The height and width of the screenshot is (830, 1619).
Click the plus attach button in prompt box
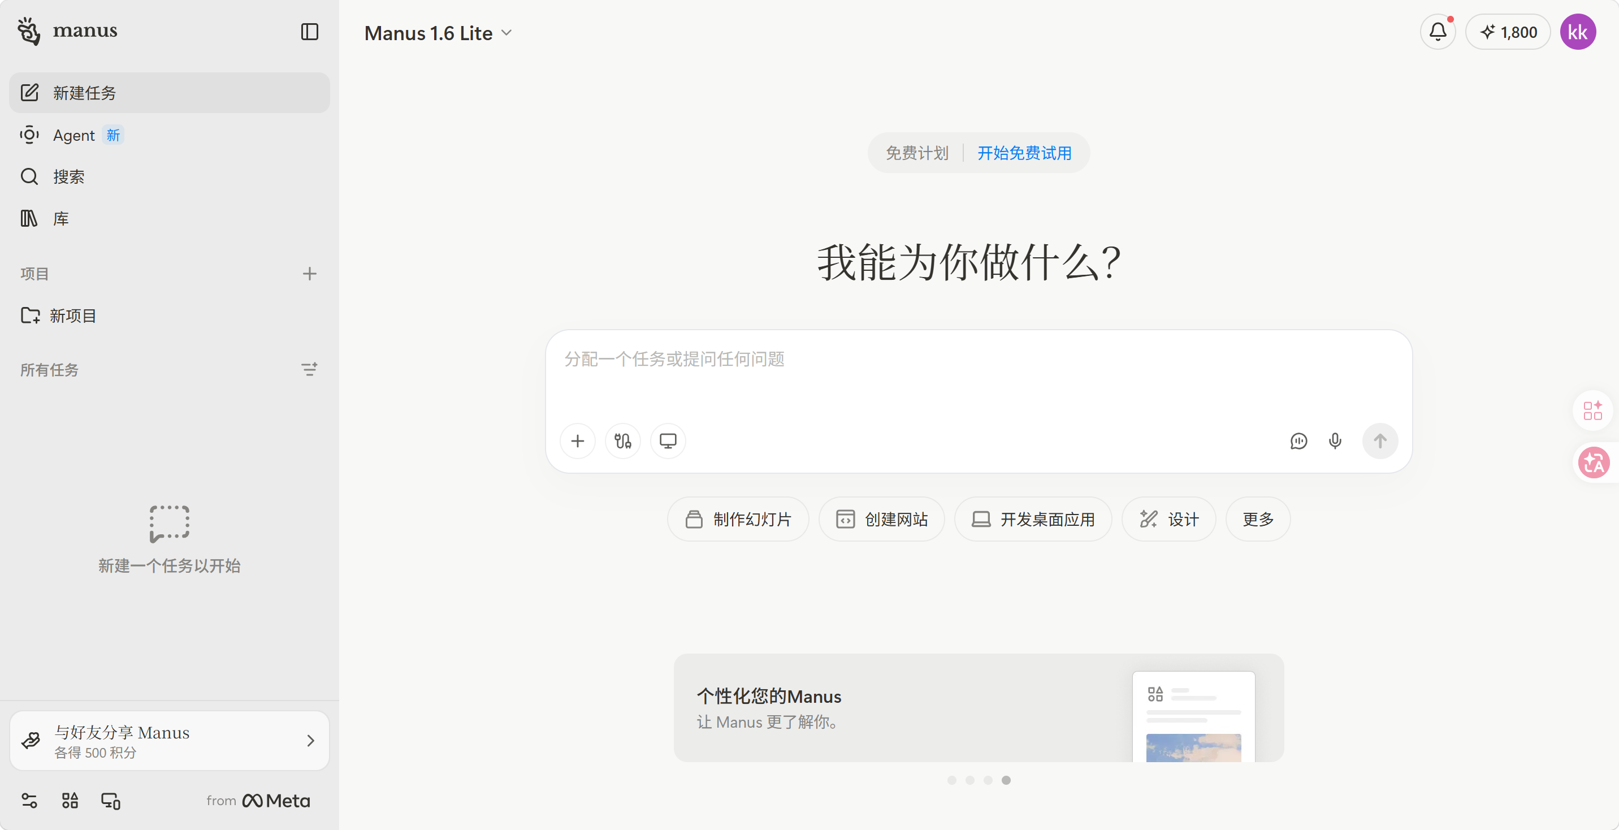578,441
